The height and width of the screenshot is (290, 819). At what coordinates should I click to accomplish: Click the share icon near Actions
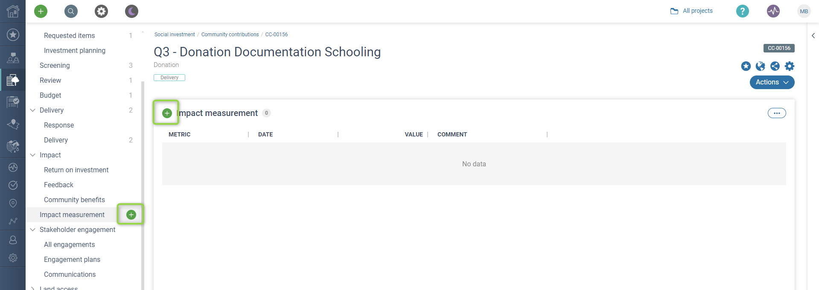[x=775, y=66]
